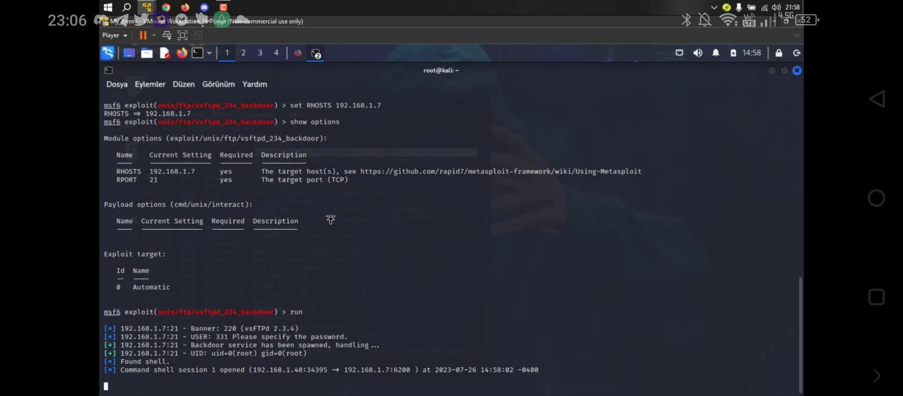Viewport: 903px width, 396px height.
Task: Switch to workspace 3
Action: [260, 53]
